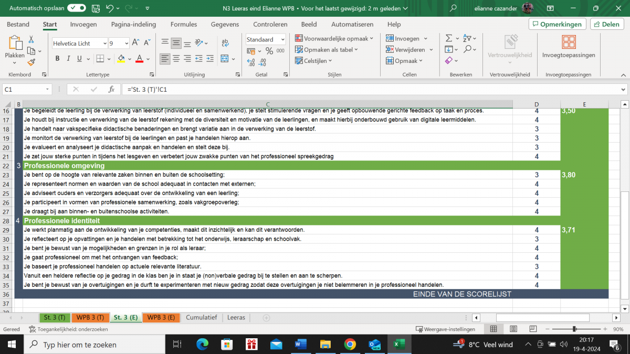
Task: Switch to the Cumulatief sheet tab
Action: pyautogui.click(x=201, y=317)
